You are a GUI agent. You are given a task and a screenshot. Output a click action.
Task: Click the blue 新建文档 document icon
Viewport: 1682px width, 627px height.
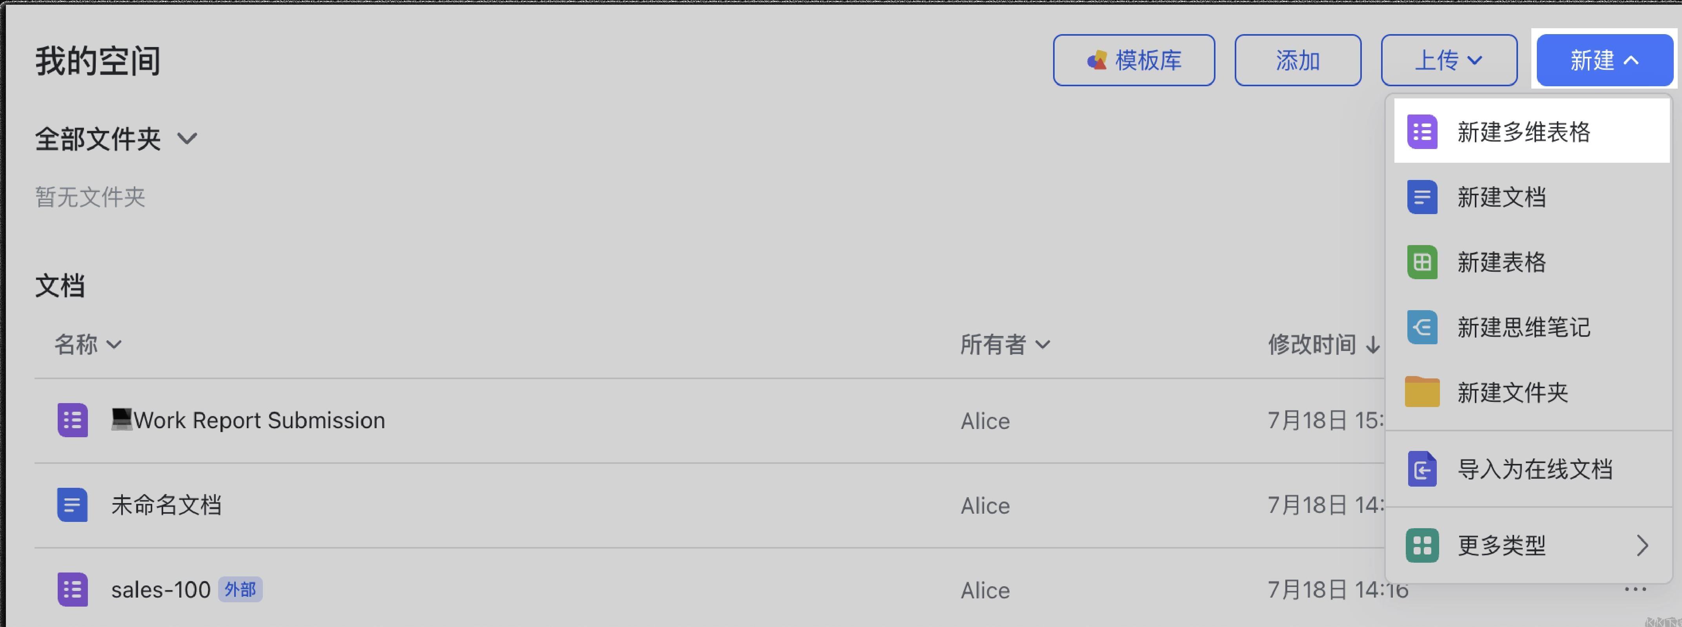[1421, 197]
